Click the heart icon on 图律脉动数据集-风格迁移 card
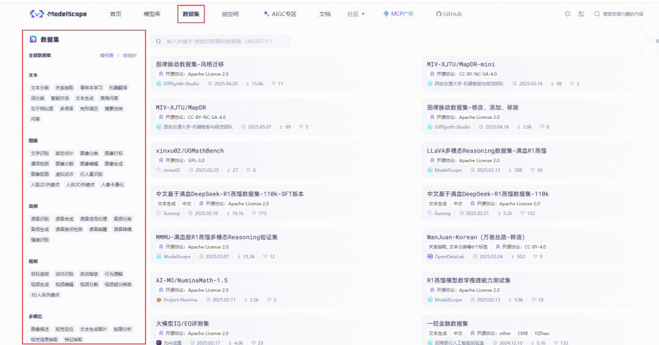 pos(273,84)
